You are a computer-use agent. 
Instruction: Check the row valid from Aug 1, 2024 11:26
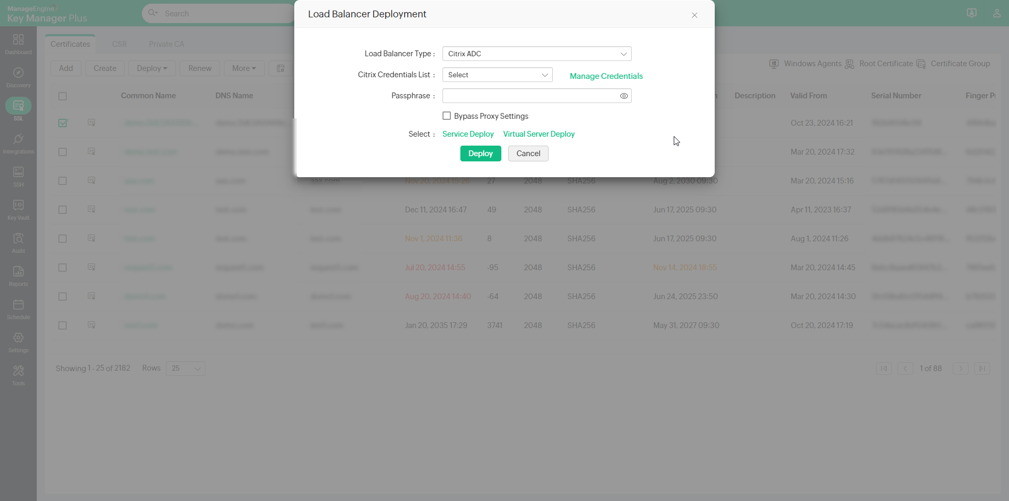(x=63, y=239)
